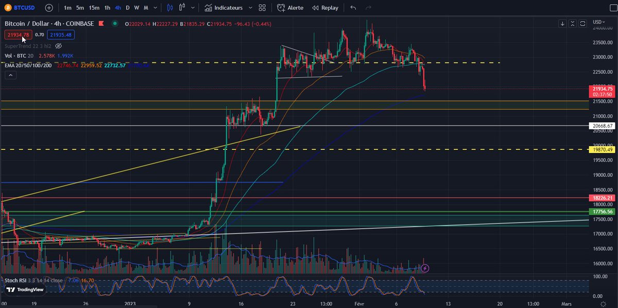Click the red 18226.21 price label

(x=602, y=197)
